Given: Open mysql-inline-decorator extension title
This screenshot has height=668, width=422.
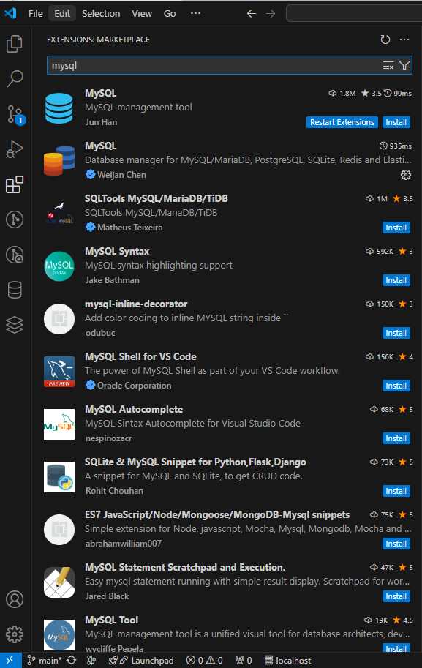Looking at the screenshot, I should 136,304.
